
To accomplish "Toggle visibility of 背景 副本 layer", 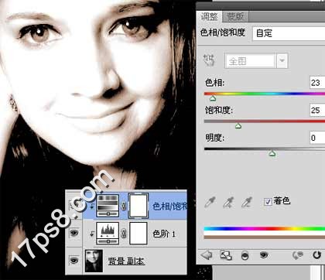I will [74, 261].
